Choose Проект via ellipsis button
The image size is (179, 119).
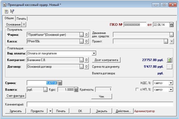[x=166, y=41]
